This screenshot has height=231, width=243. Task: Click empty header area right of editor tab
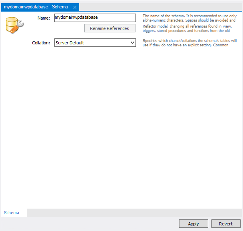(160, 7)
